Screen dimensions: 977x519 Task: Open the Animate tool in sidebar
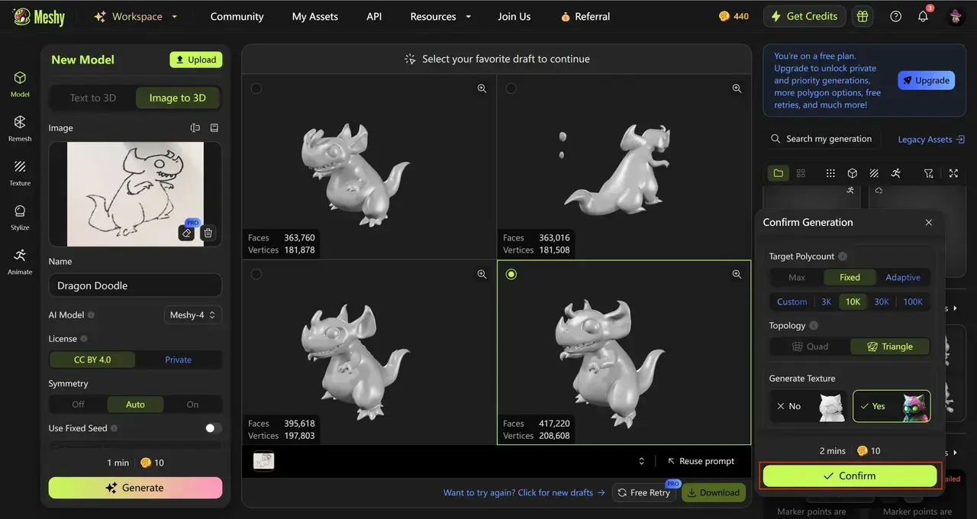(20, 260)
